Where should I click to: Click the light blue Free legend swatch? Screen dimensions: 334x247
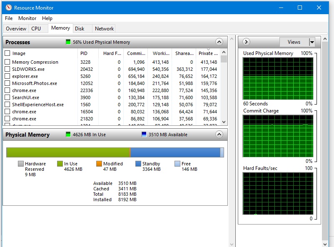pos(177,164)
